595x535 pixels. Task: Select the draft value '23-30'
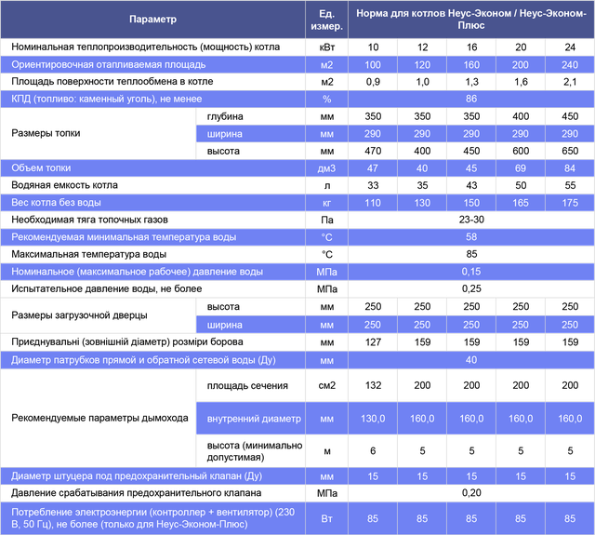pyautogui.click(x=471, y=220)
